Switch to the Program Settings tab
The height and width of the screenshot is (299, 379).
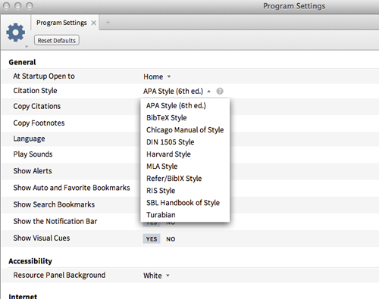point(61,23)
